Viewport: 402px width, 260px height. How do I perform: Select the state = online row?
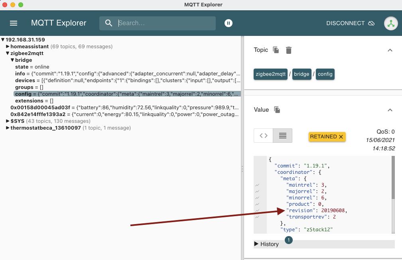[32, 67]
